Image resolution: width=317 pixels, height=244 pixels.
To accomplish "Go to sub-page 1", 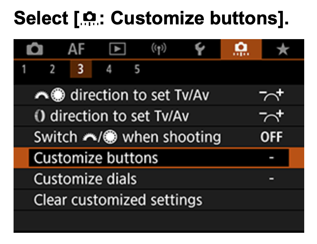I will (x=24, y=69).
